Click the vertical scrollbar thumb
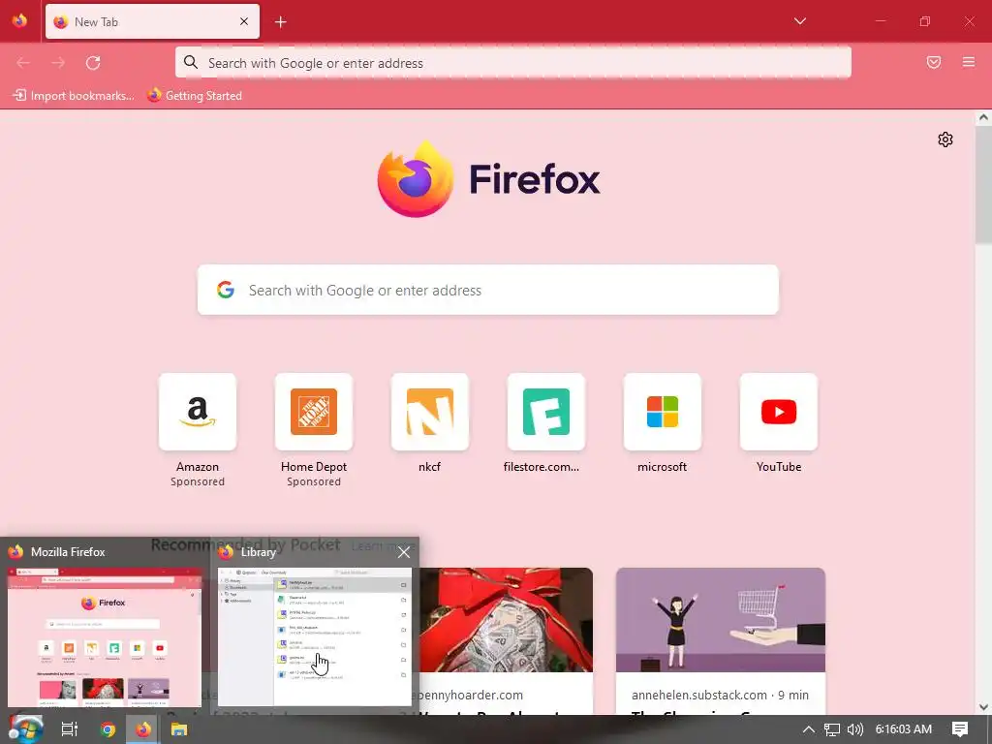992x744 pixels. (983, 184)
